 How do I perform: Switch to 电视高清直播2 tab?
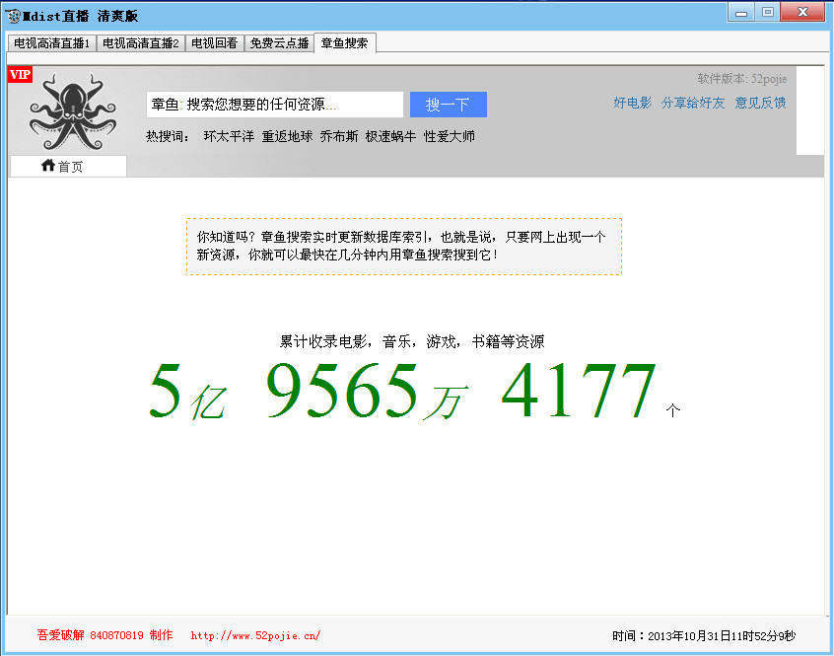[x=140, y=42]
